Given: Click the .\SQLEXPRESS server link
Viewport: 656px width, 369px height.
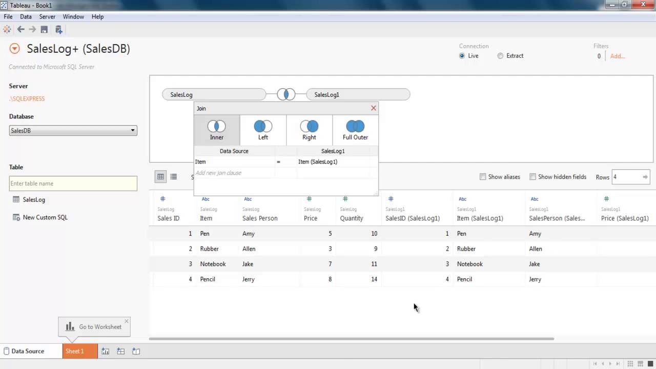Looking at the screenshot, I should point(27,99).
